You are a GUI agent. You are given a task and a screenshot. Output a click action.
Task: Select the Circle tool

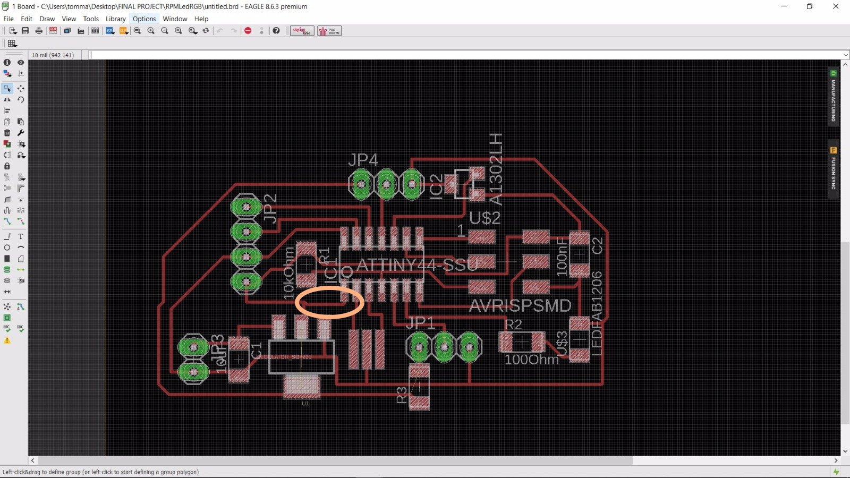tap(7, 247)
